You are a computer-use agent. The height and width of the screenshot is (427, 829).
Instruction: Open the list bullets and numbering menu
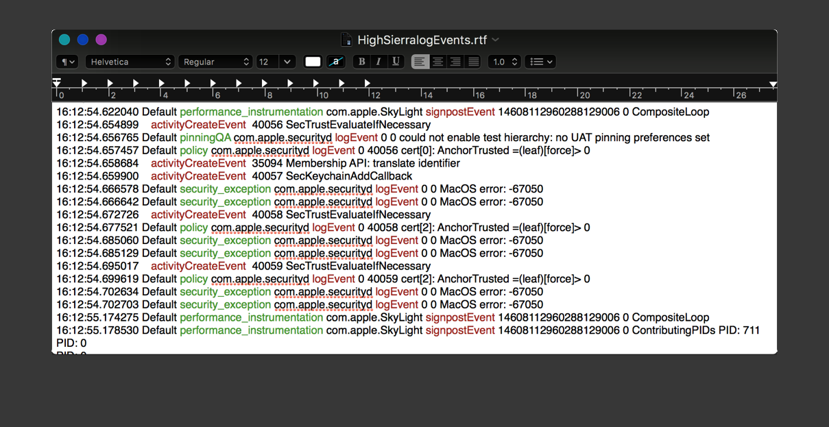click(x=540, y=62)
